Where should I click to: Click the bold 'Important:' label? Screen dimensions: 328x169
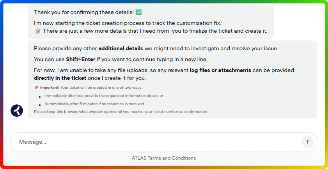[50, 88]
